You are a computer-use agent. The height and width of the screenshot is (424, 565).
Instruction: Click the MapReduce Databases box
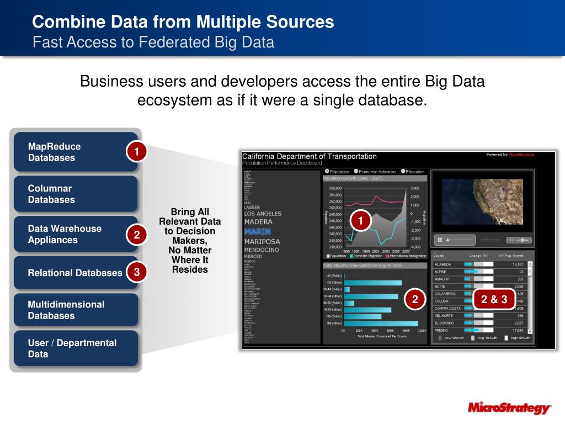pos(76,152)
